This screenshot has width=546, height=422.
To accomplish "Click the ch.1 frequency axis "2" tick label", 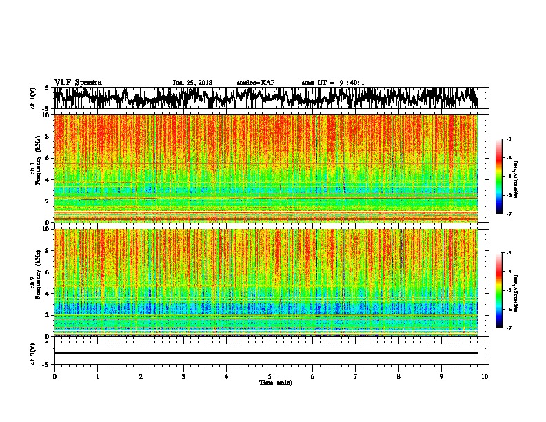I will pos(48,201).
